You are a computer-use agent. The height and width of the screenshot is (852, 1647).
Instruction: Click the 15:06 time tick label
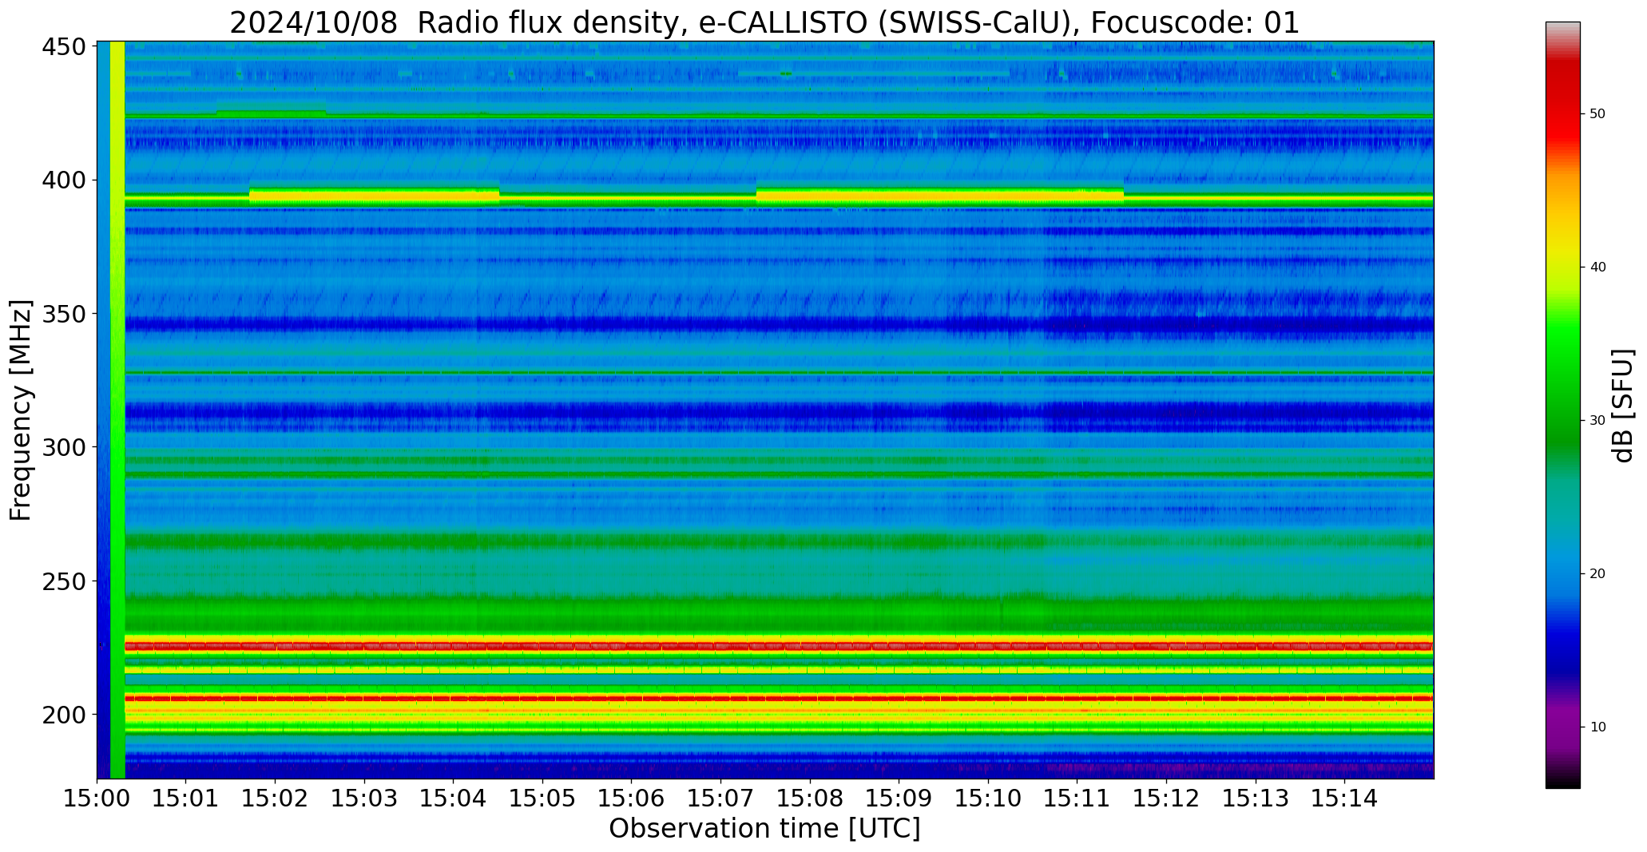(x=632, y=798)
